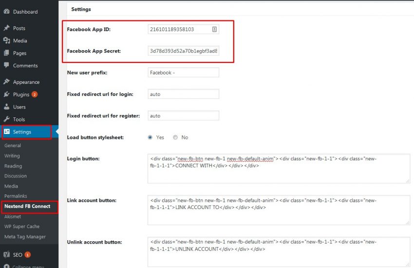Click Fixed redirect url for login field

point(183,94)
